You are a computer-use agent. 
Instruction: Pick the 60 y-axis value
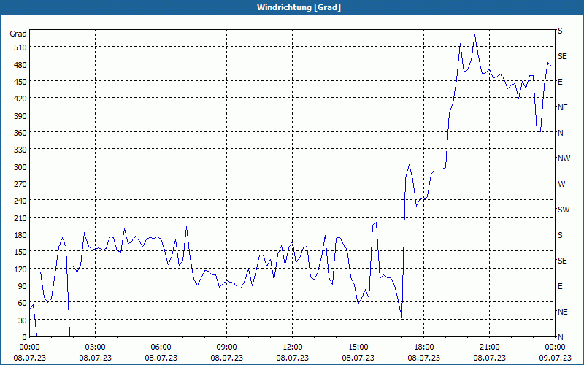point(23,303)
